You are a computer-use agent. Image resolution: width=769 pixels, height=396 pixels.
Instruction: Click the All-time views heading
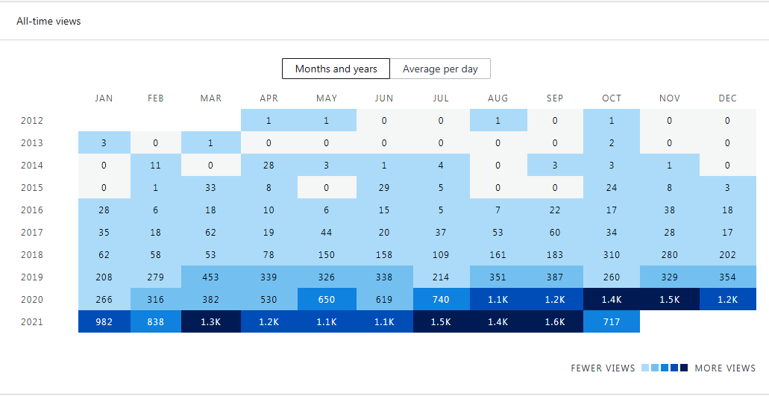coord(48,21)
